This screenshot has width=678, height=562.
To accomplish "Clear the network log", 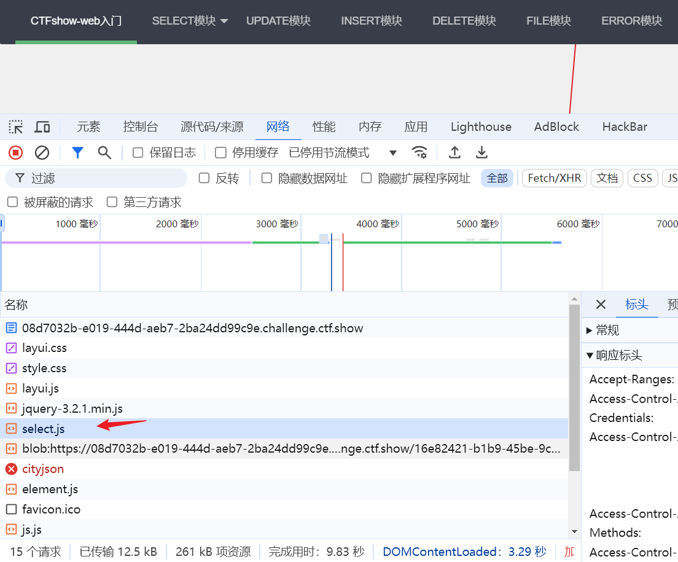I will point(42,152).
